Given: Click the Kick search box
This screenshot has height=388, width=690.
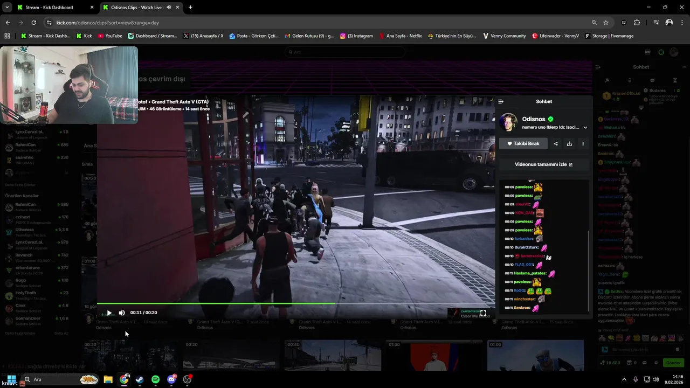Looking at the screenshot, I should 345,52.
